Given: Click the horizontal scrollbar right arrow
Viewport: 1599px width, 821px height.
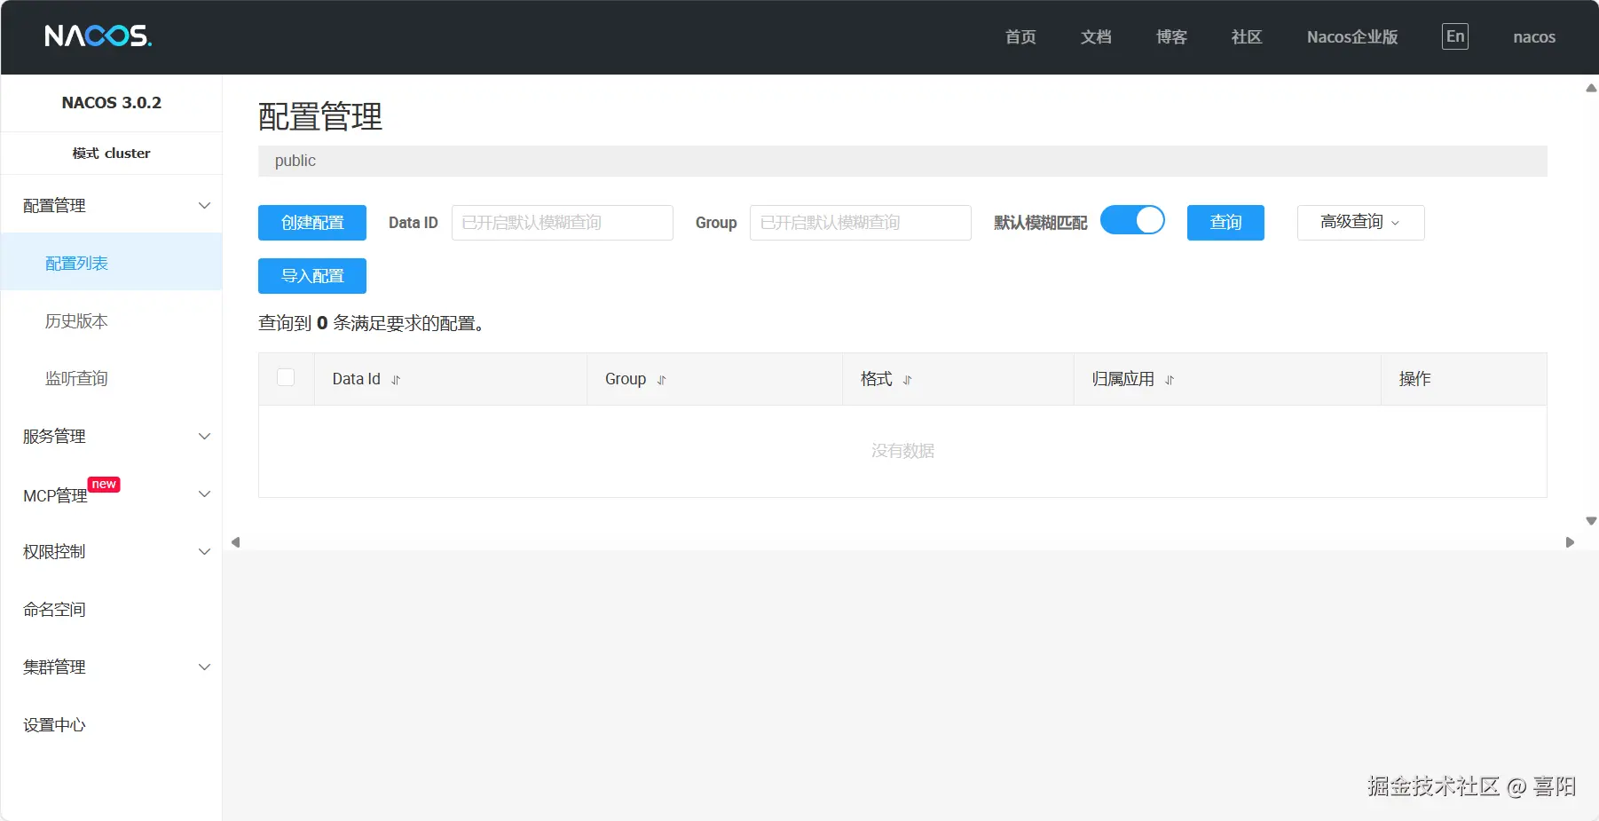Looking at the screenshot, I should [1570, 542].
